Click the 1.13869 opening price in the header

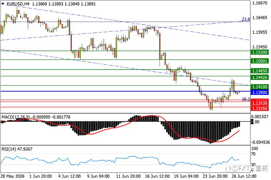click(x=40, y=4)
